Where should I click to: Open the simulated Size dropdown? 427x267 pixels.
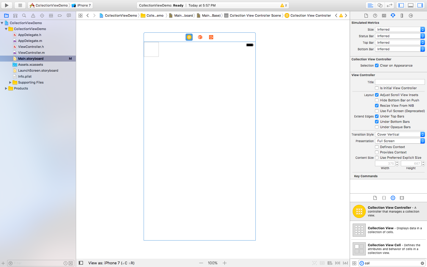[400, 29]
